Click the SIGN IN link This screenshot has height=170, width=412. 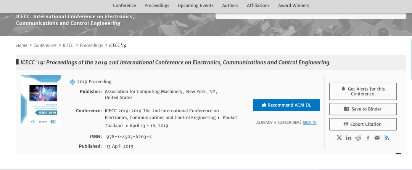click(x=309, y=122)
